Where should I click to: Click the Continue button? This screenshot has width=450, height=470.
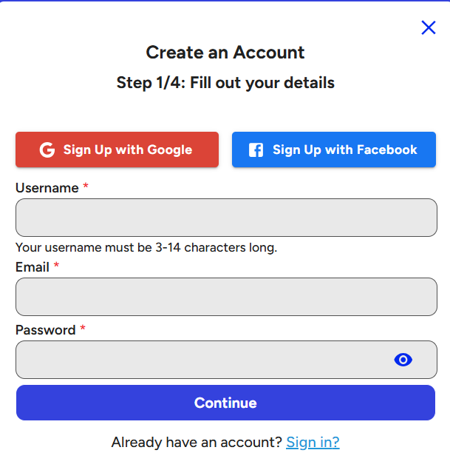(225, 403)
